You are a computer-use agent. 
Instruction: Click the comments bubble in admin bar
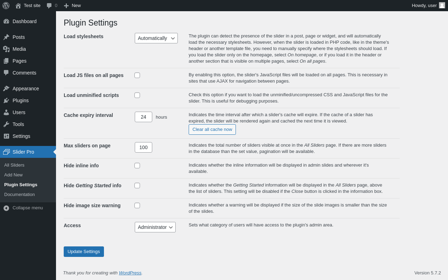(x=49, y=6)
